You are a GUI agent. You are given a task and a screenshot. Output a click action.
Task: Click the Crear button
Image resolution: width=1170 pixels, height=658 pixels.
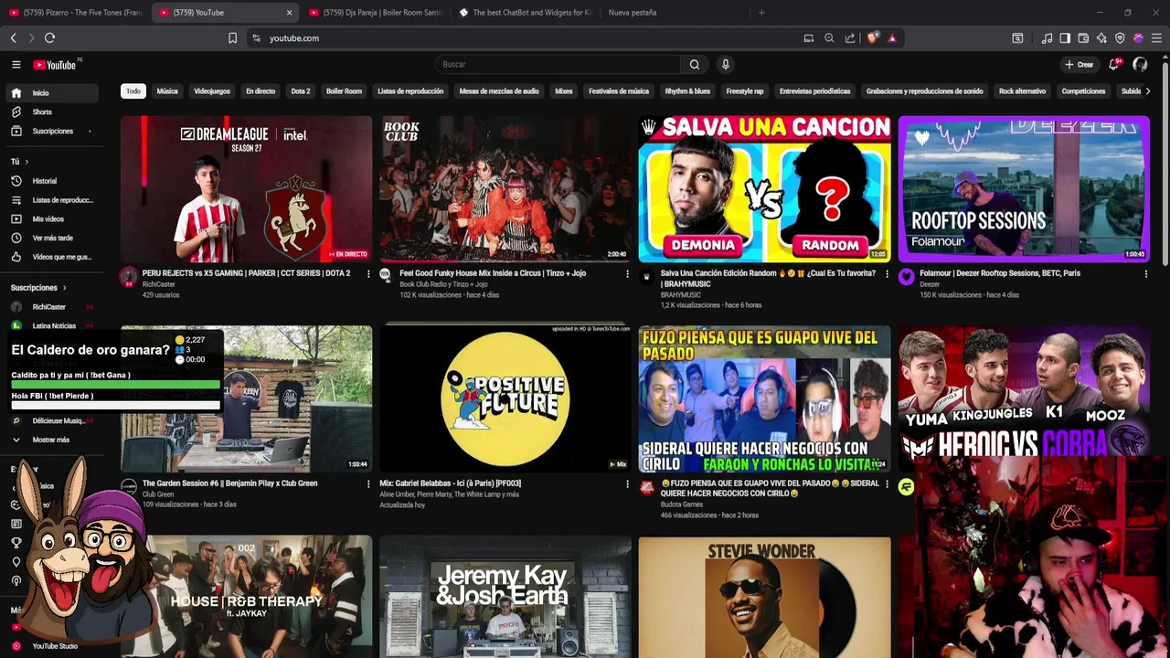tap(1080, 64)
